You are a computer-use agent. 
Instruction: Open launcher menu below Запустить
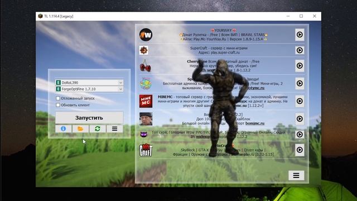(114, 129)
